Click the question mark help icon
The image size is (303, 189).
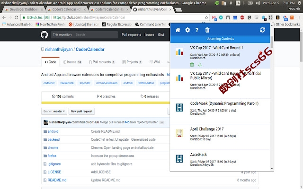[197, 30]
